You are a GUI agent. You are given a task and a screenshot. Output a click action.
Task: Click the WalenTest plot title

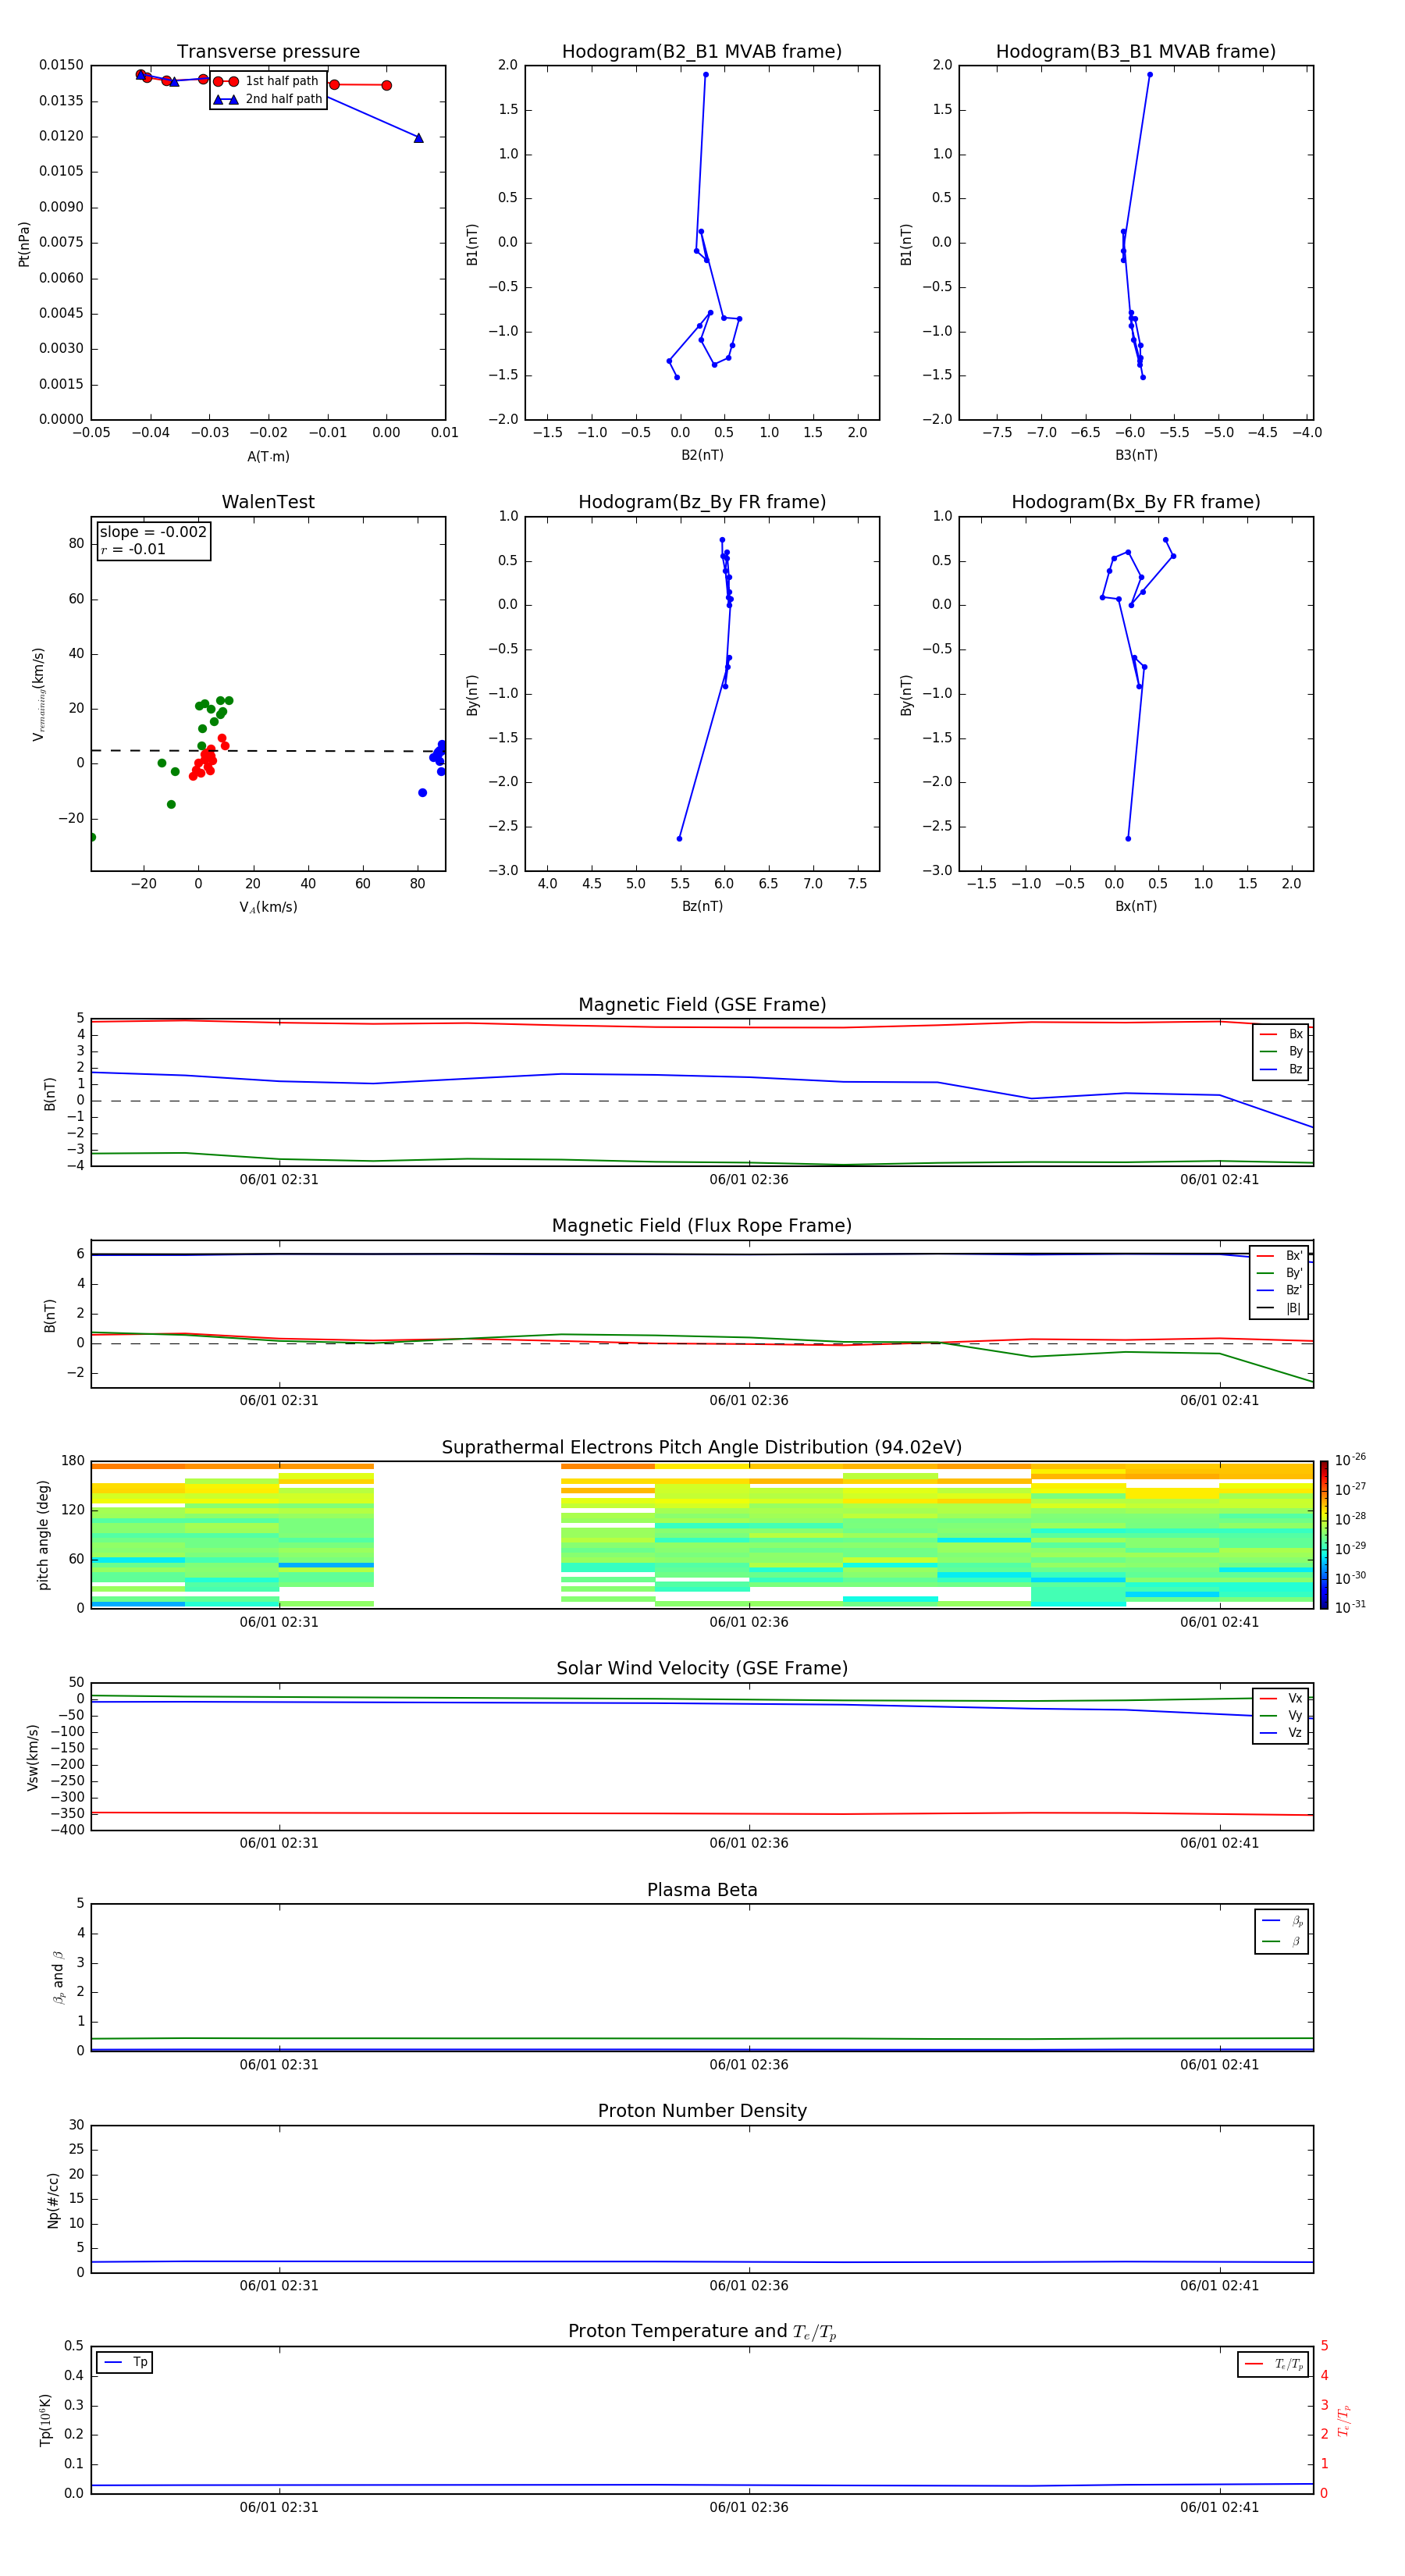tap(268, 502)
